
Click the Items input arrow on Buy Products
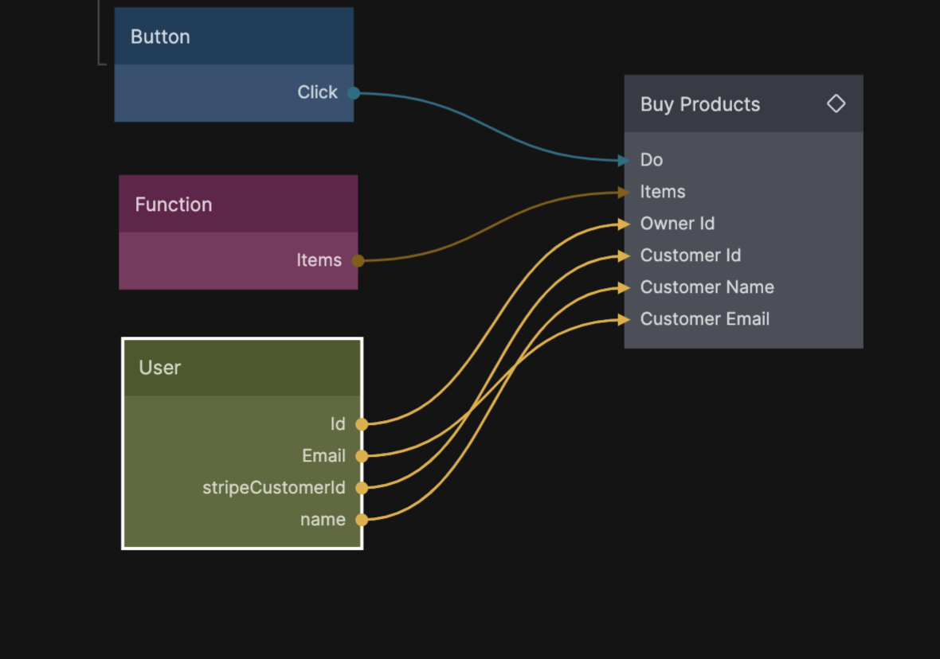point(624,192)
